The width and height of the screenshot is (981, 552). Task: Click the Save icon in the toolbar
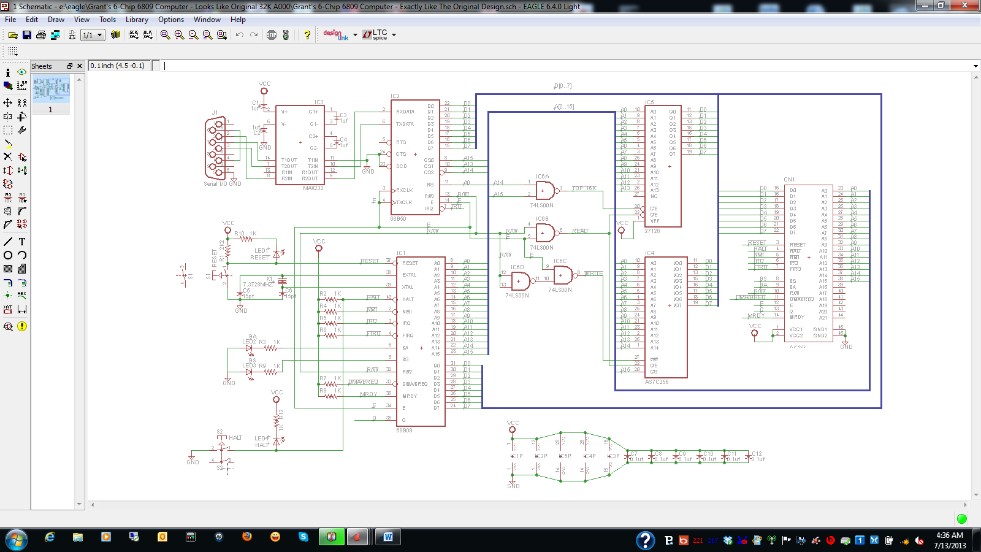pyautogui.click(x=27, y=35)
